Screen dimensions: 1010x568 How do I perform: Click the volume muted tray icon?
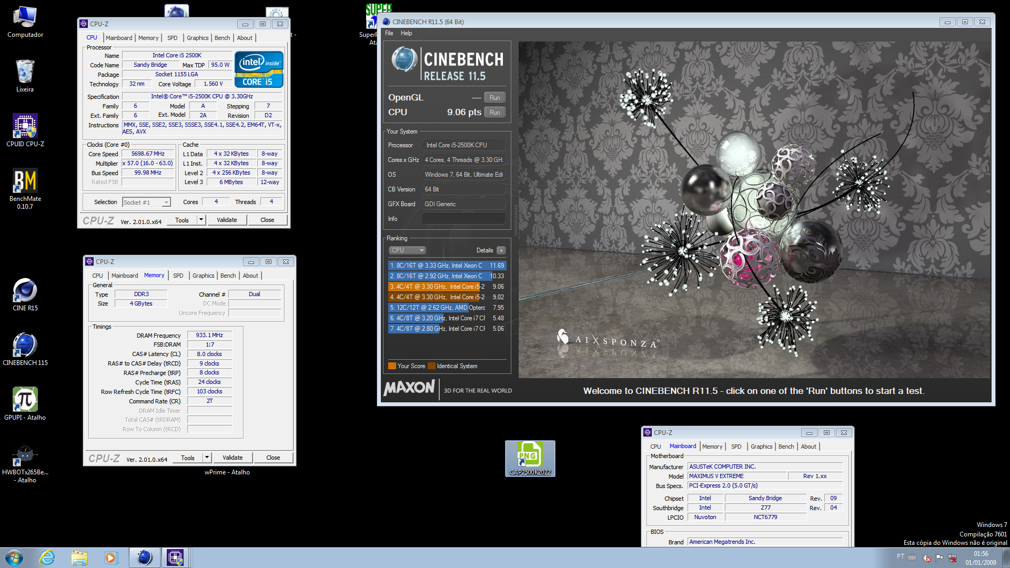926,558
